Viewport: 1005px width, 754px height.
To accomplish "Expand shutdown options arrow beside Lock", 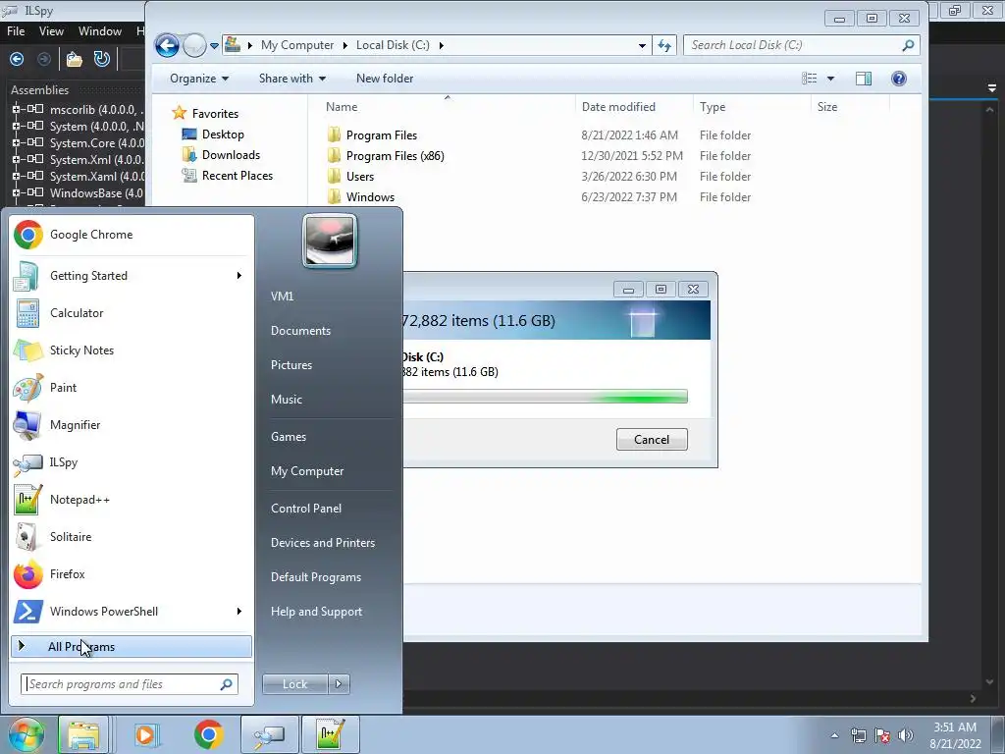I will coord(339,684).
